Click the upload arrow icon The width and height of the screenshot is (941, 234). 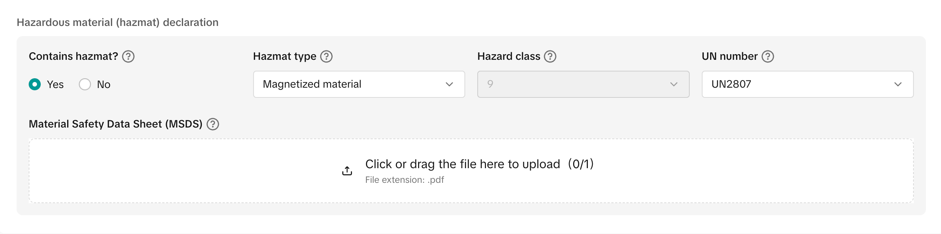pyautogui.click(x=347, y=171)
